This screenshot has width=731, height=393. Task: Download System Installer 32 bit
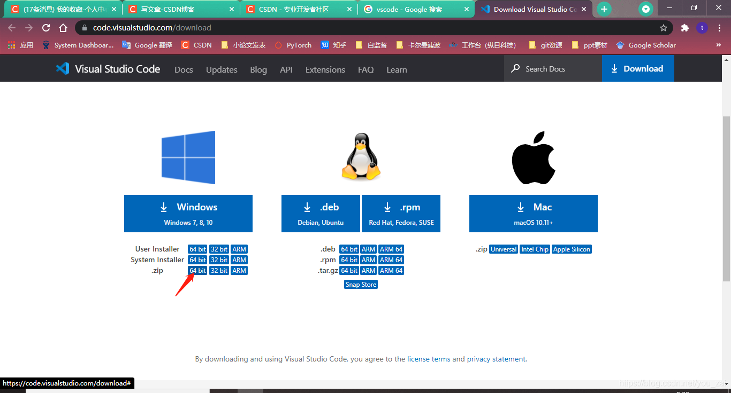point(219,260)
